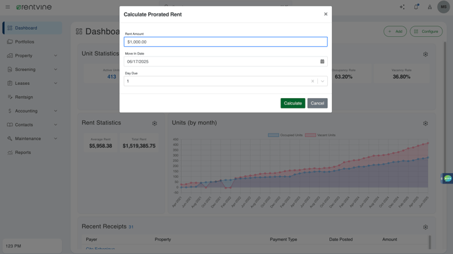Open Recent Receipts settings gear
This screenshot has width=453, height=254.
tap(425, 227)
